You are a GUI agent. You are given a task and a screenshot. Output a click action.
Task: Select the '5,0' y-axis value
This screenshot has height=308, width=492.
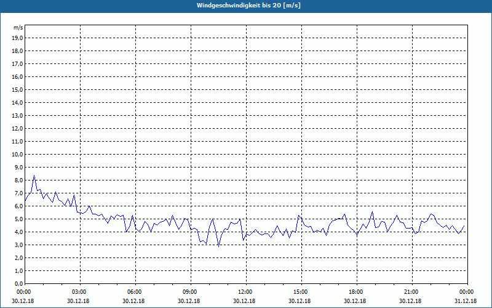click(18, 219)
